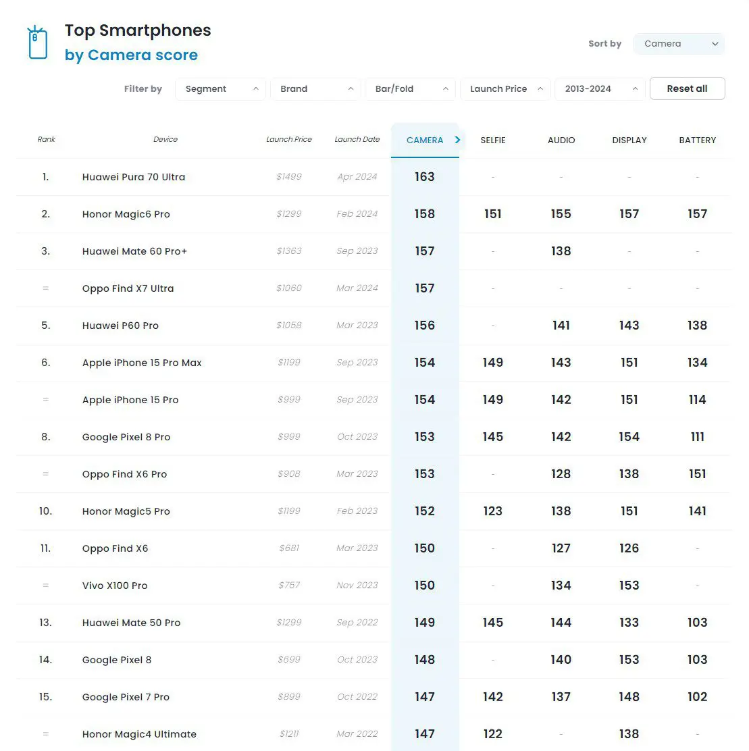Image resolution: width=749 pixels, height=751 pixels.
Task: Click the $1211 launch price cell
Action: pos(289,733)
